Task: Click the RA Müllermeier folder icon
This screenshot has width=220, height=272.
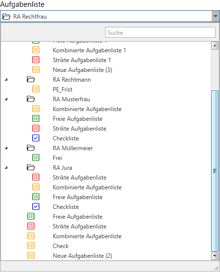Action: [x=31, y=148]
